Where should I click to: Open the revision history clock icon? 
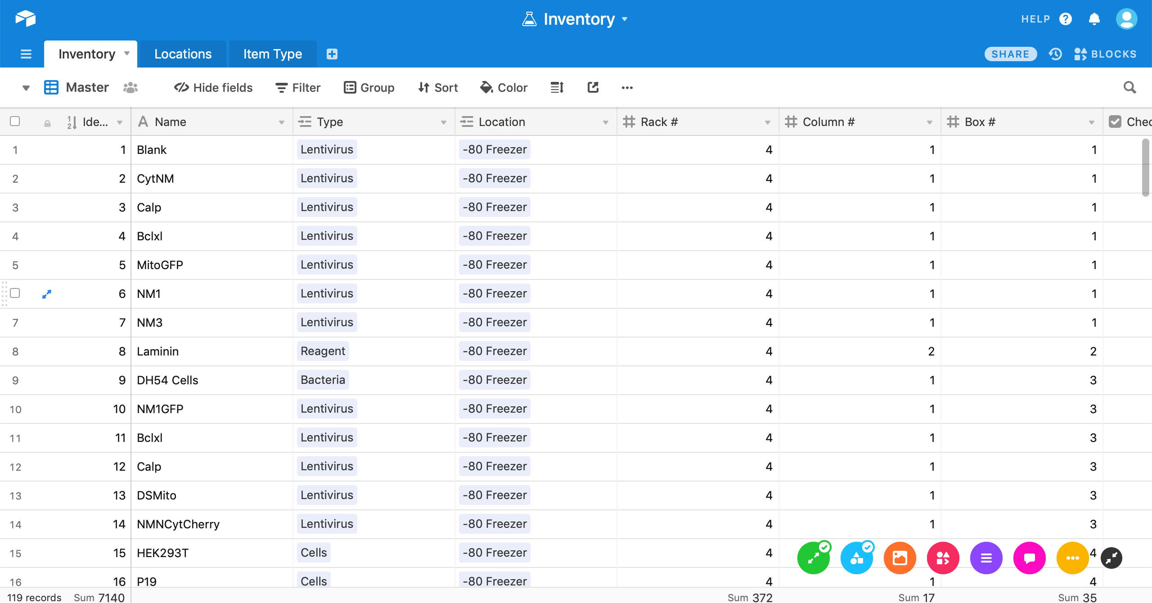[1055, 54]
